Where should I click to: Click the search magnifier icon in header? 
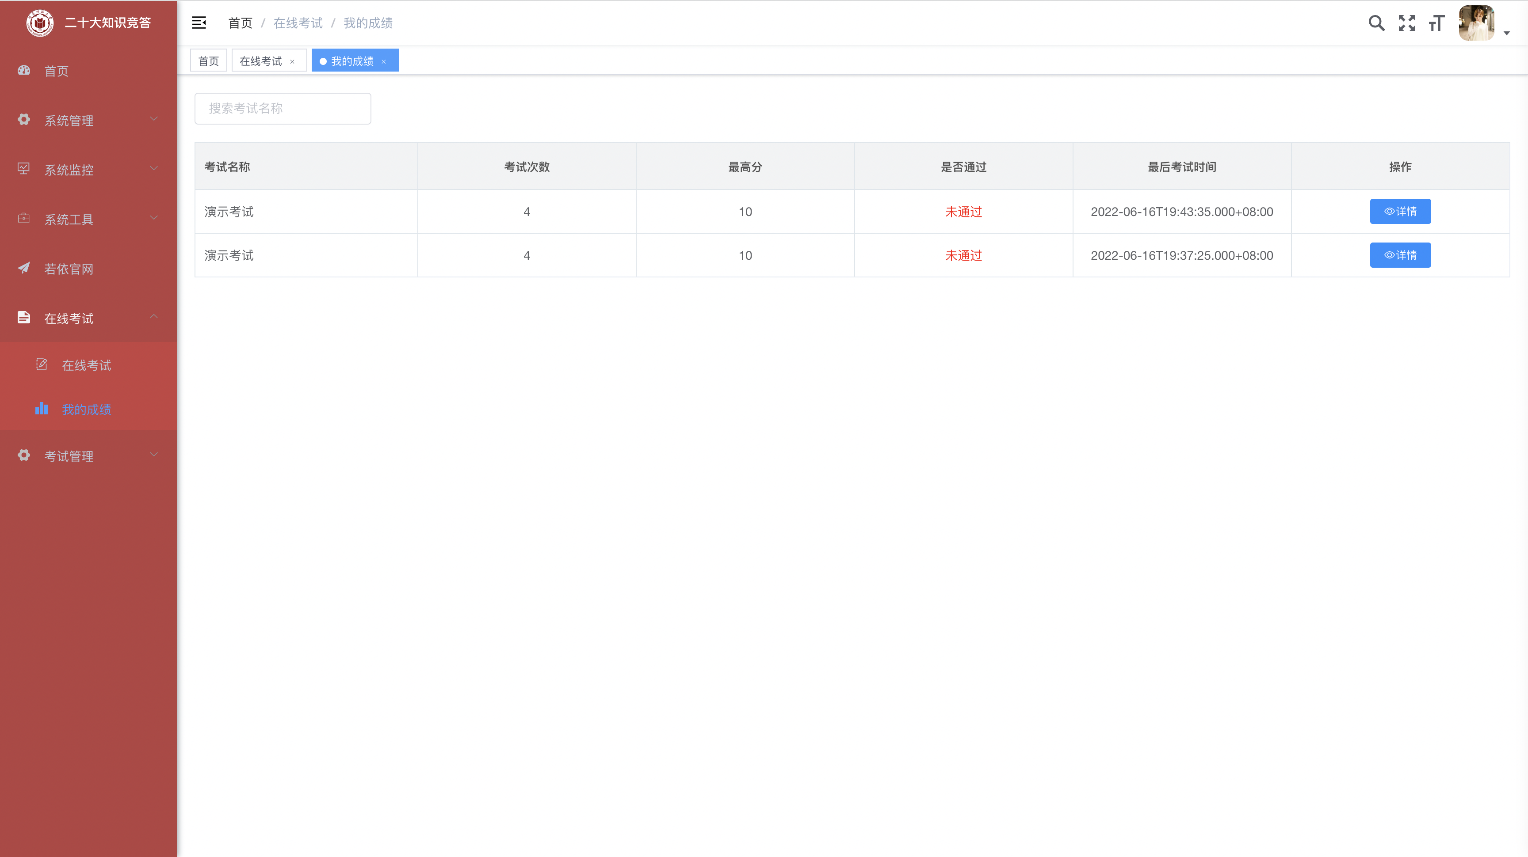click(x=1376, y=23)
